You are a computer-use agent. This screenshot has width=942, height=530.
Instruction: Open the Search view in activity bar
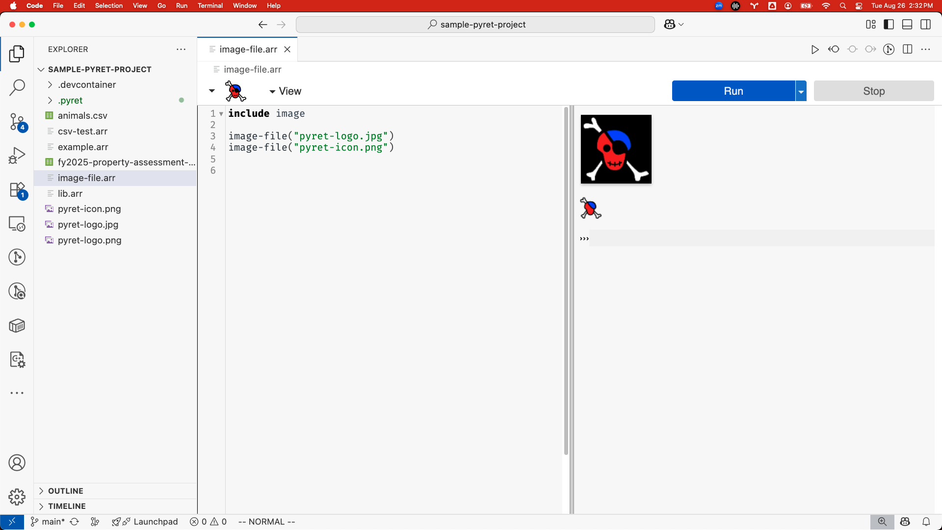click(x=17, y=87)
